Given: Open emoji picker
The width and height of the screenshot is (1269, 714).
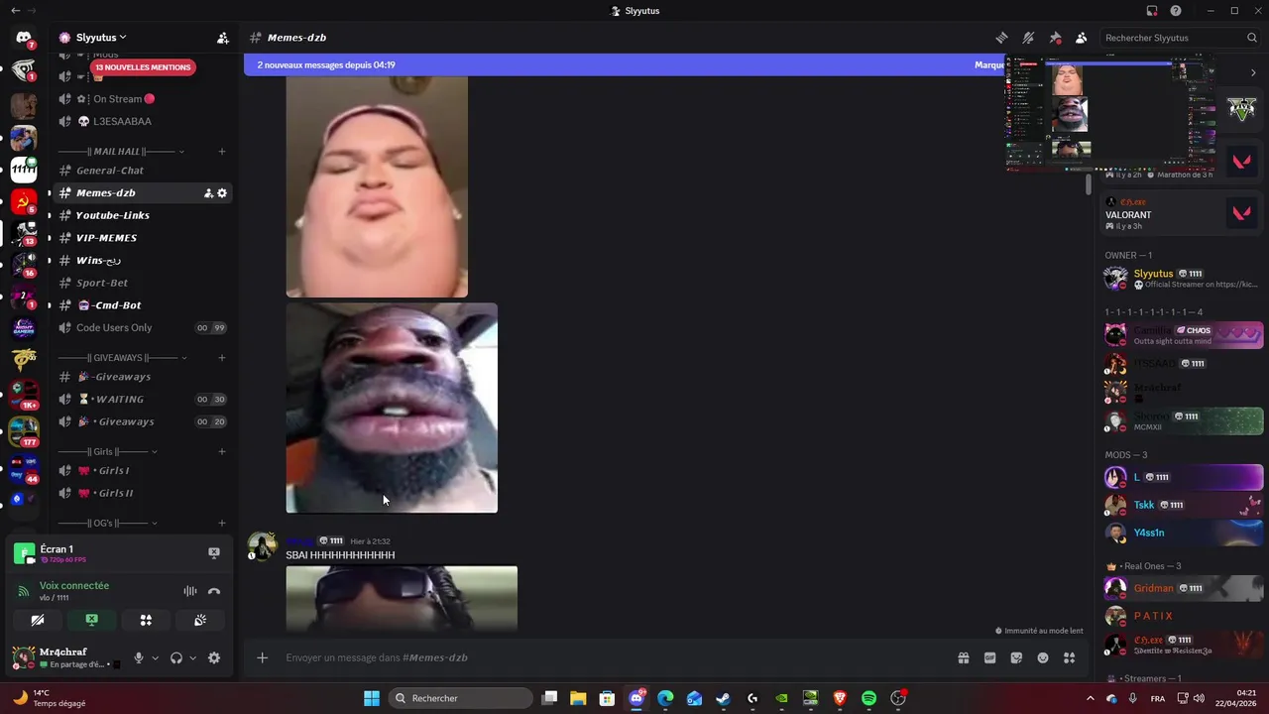Looking at the screenshot, I should pos(1043,657).
